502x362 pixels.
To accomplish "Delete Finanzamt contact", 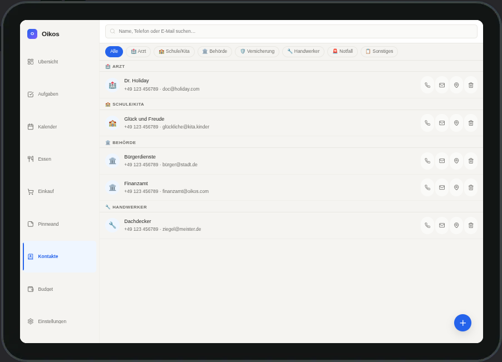I will pyautogui.click(x=471, y=187).
